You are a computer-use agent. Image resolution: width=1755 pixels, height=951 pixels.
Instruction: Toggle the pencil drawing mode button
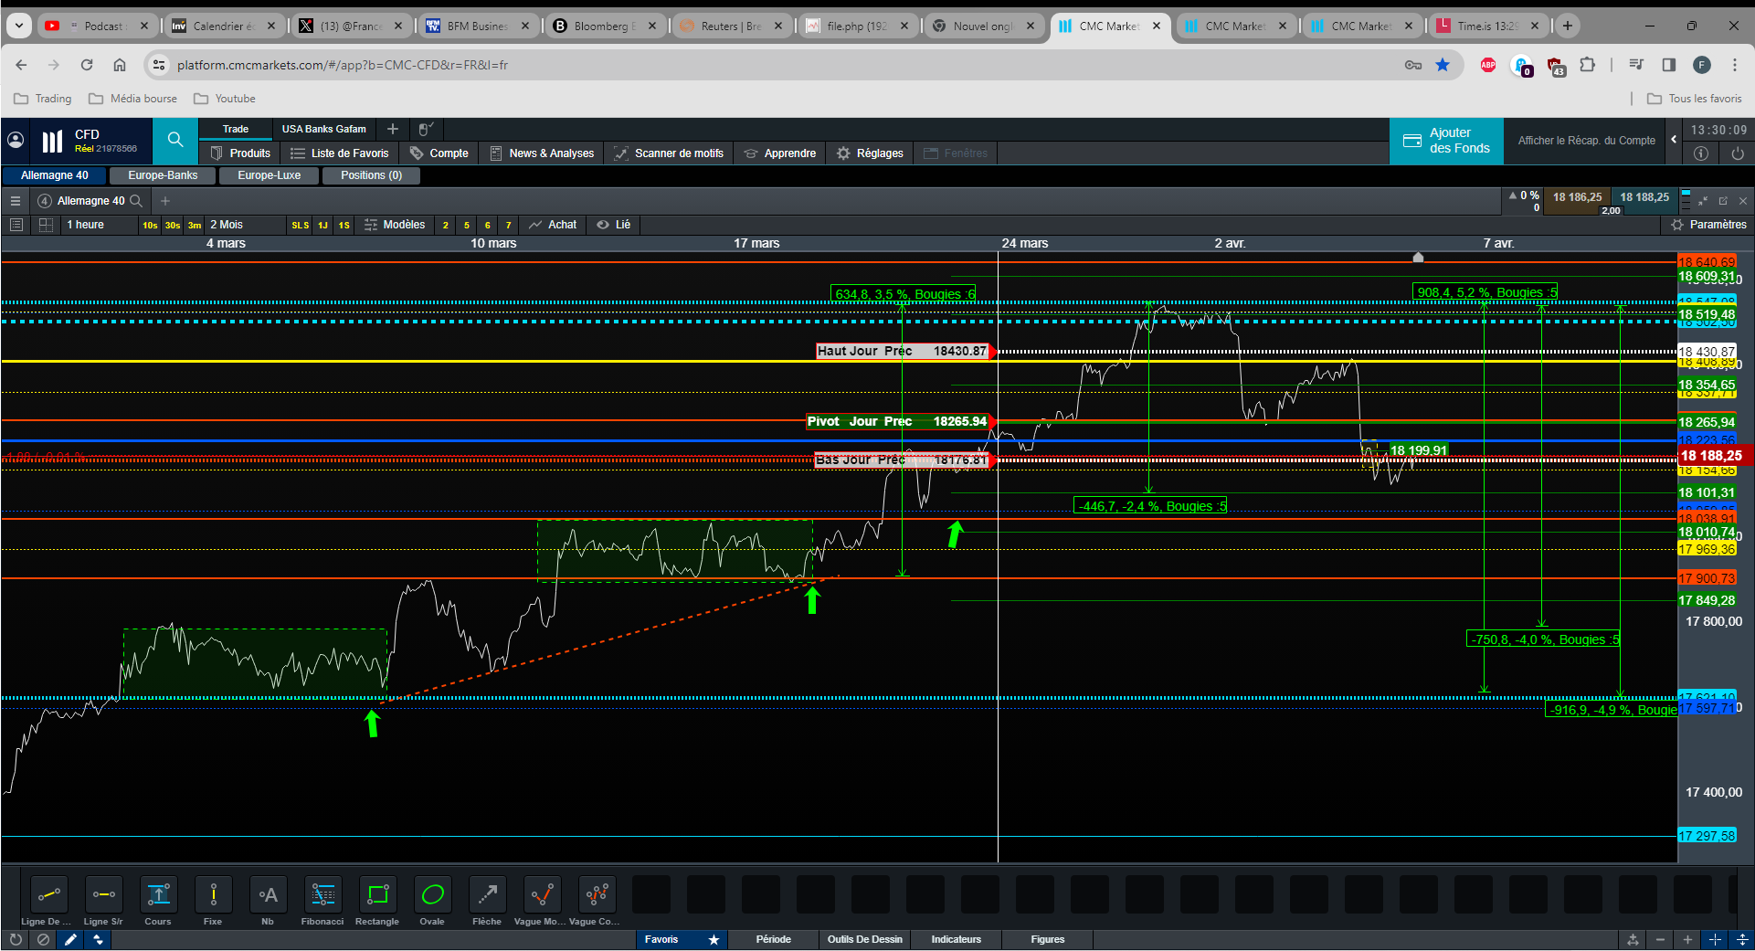(x=70, y=939)
